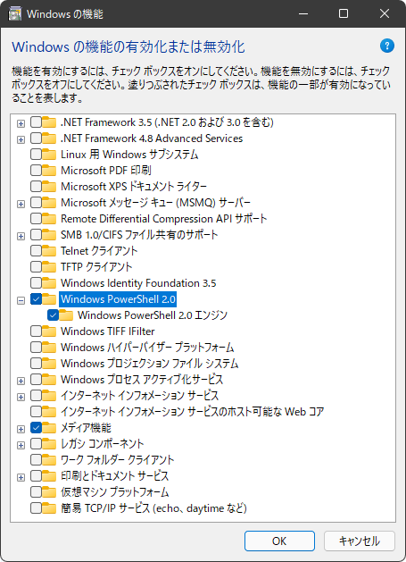Image resolution: width=406 pixels, height=562 pixels.
Task: Check .NET Framework 4.8 Advanced Services
Action: pyautogui.click(x=36, y=138)
